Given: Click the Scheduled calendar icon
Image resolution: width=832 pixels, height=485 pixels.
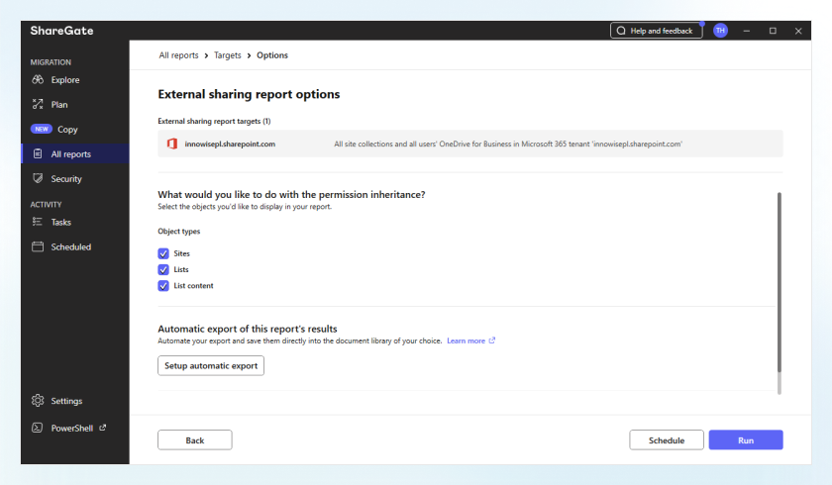Looking at the screenshot, I should pos(38,247).
